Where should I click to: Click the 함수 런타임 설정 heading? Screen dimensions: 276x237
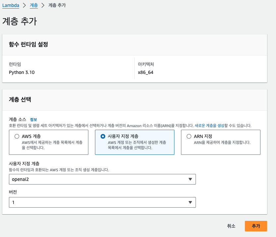click(28, 44)
